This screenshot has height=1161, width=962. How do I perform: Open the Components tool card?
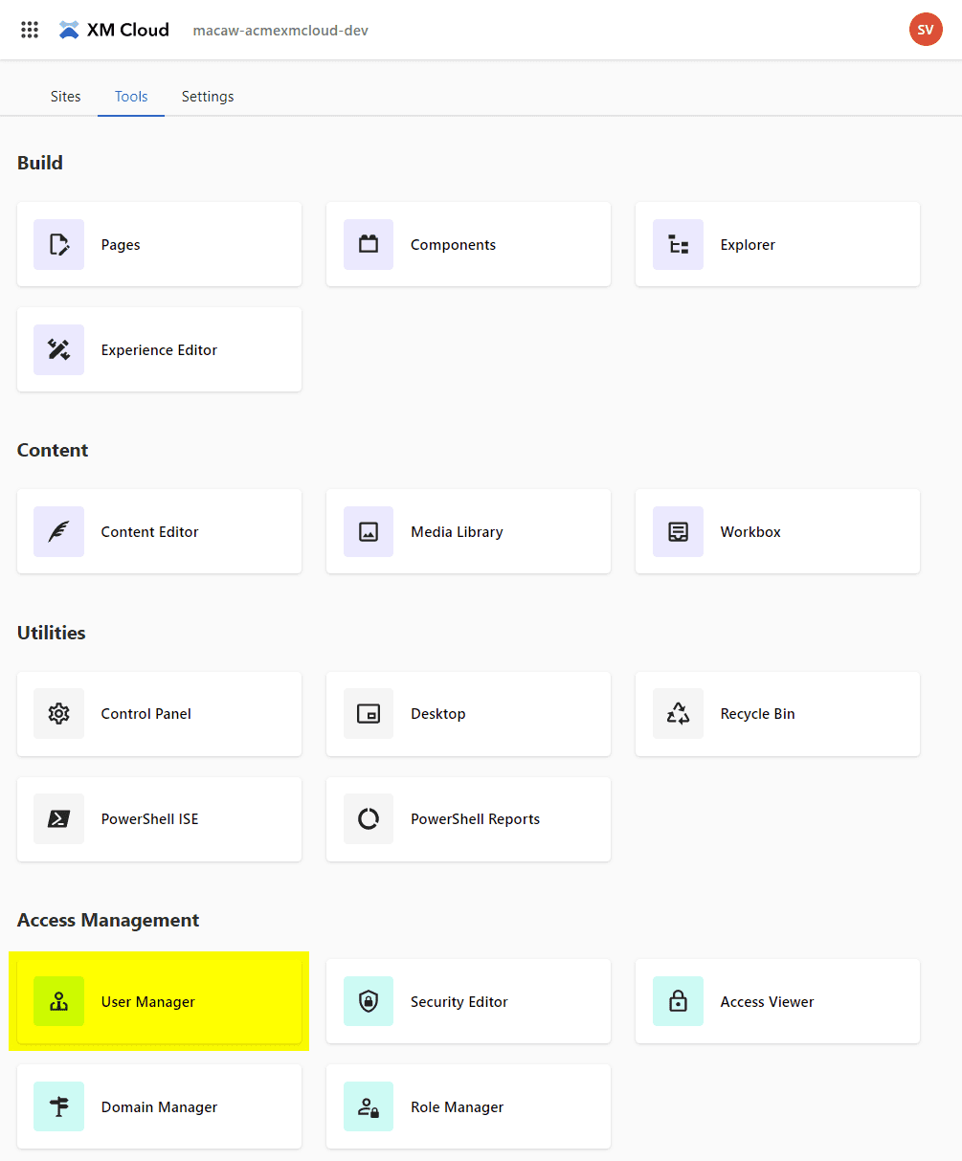click(x=468, y=244)
